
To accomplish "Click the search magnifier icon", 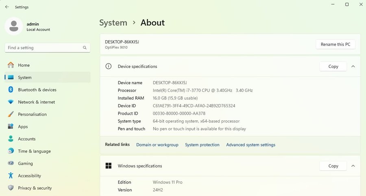I will coord(85,48).
